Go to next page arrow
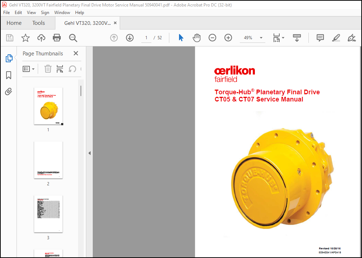362x258 pixels. pyautogui.click(x=130, y=38)
